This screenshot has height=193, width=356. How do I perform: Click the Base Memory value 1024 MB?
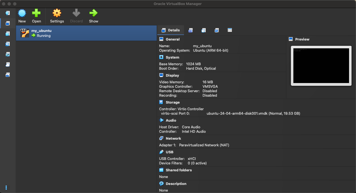point(193,64)
